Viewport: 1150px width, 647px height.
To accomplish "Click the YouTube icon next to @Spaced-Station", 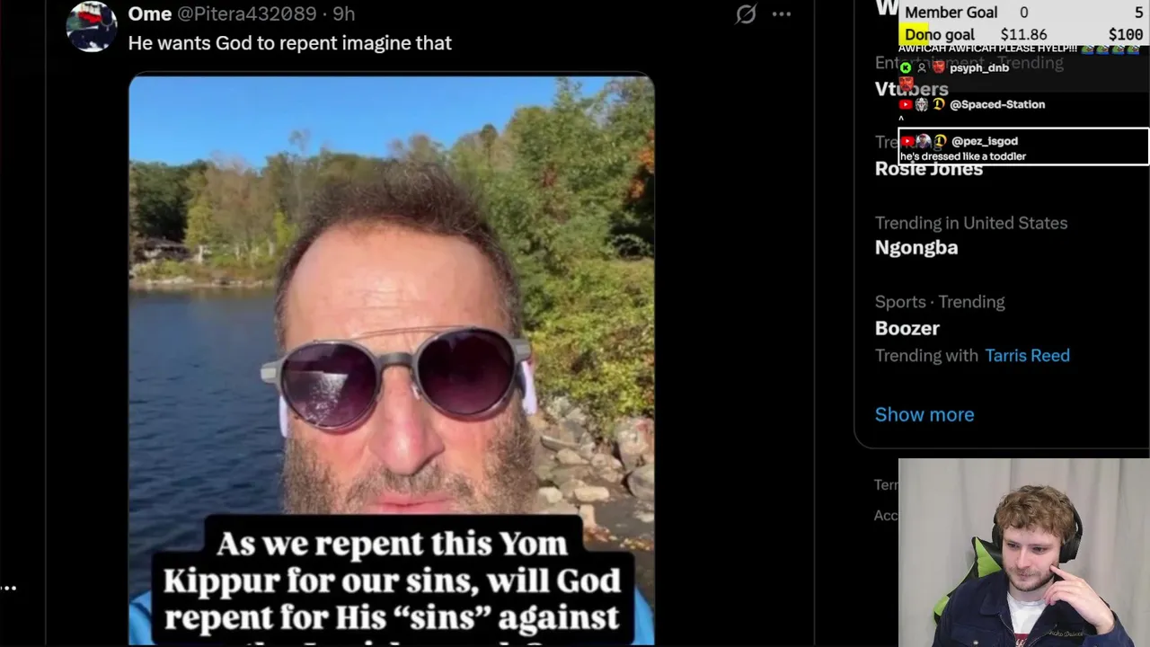I will coord(906,104).
